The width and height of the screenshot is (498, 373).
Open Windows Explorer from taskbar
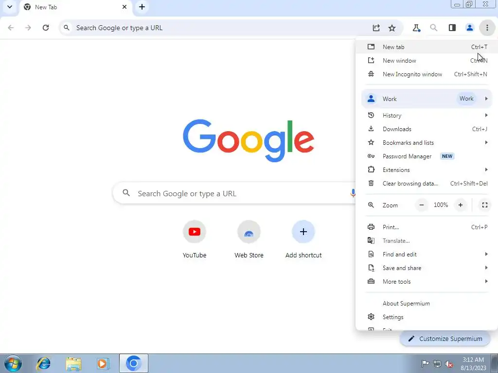tap(73, 363)
